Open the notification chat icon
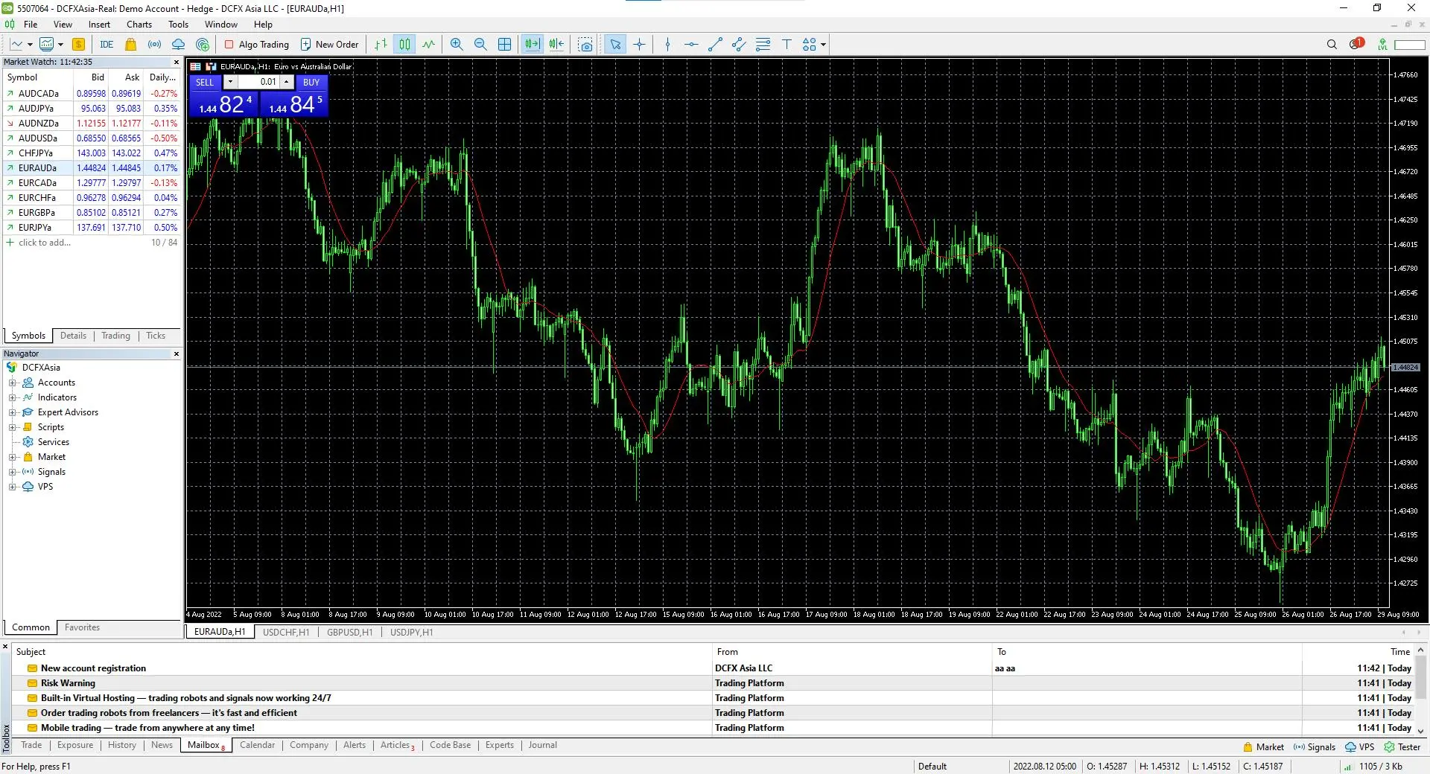The height and width of the screenshot is (774, 1430). click(1356, 44)
